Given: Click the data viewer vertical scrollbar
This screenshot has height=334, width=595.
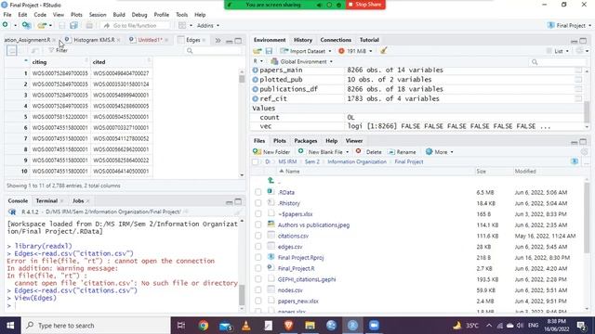Looking at the screenshot, I should (x=242, y=123).
